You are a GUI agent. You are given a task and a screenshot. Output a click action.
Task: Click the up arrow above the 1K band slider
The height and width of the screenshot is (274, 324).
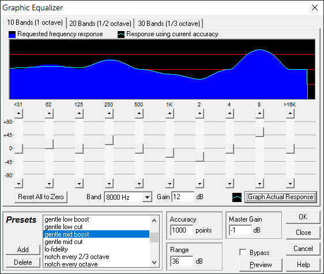coord(169,113)
